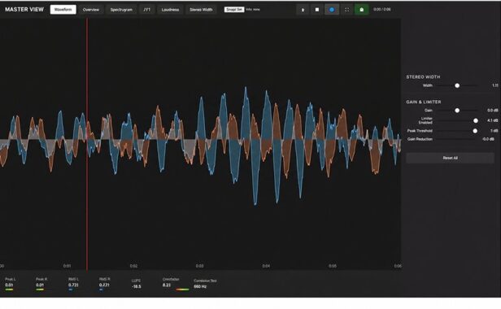Click the Peak R meter value
The height and width of the screenshot is (309, 501).
pos(40,285)
